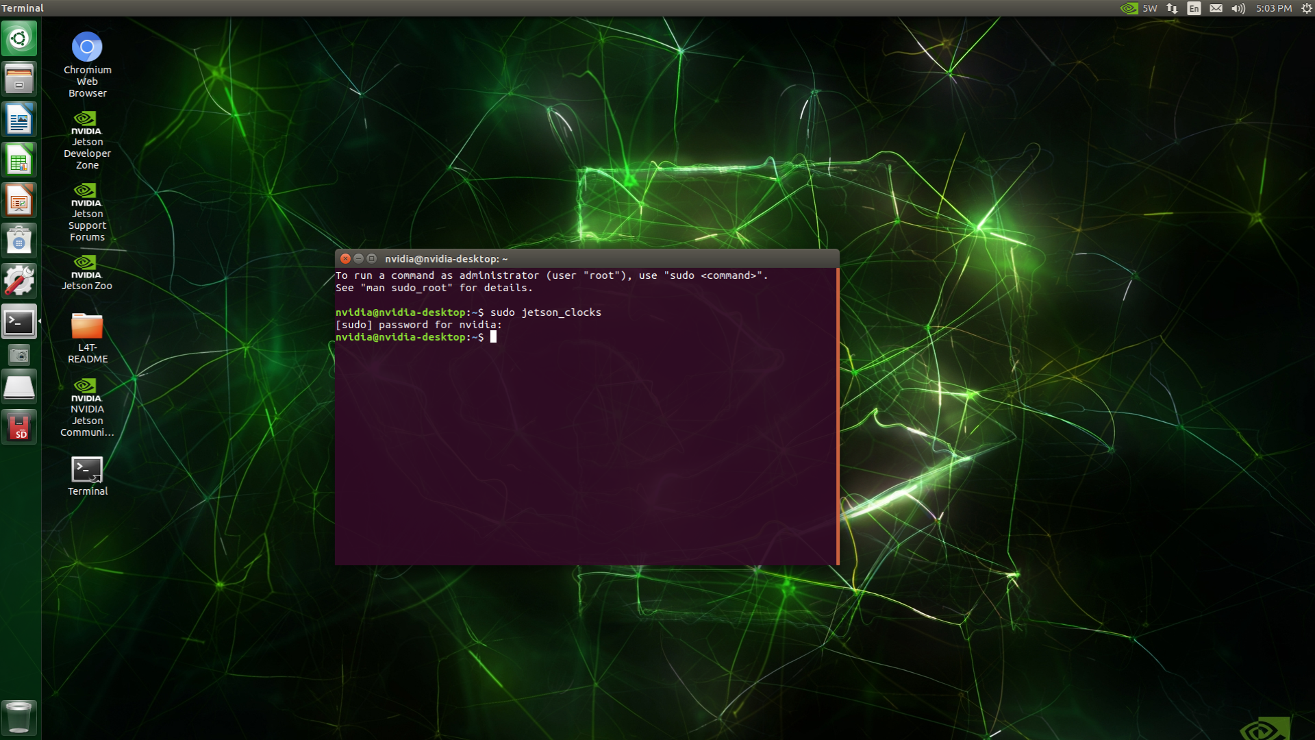This screenshot has height=740, width=1315.
Task: Open the Screenshot camera launcher icon
Action: coord(19,355)
